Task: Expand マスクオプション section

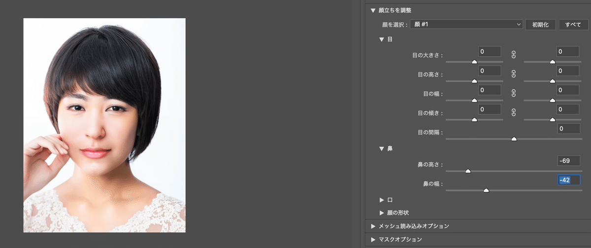Action: pos(373,239)
